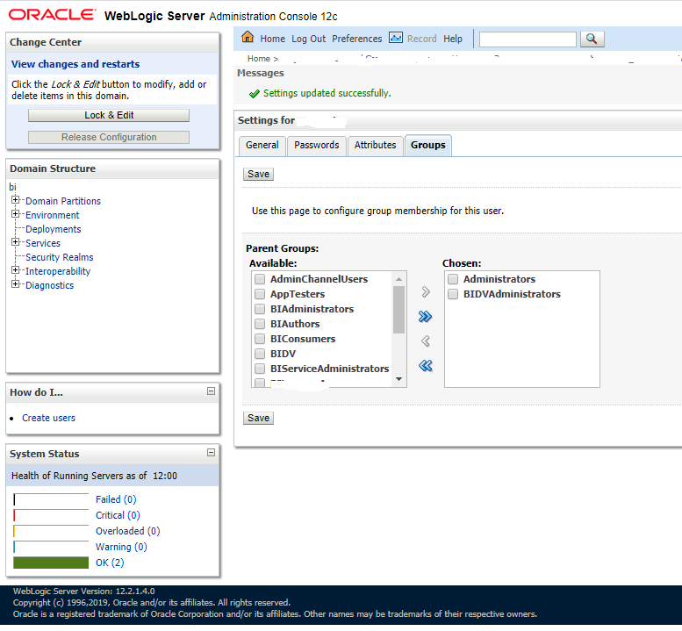
Task: Open the Create users help link
Action: coord(49,418)
